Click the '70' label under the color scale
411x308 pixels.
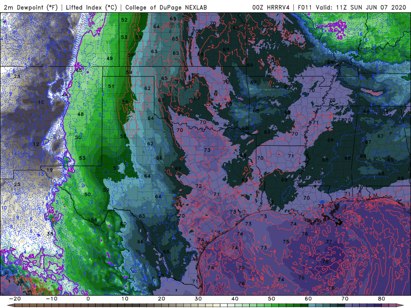(345, 299)
